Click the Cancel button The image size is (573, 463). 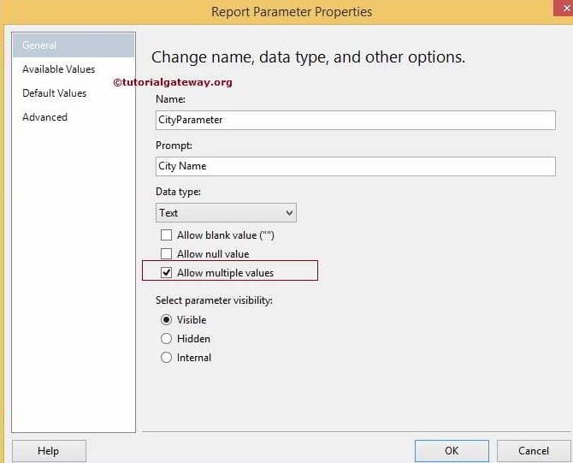[534, 451]
